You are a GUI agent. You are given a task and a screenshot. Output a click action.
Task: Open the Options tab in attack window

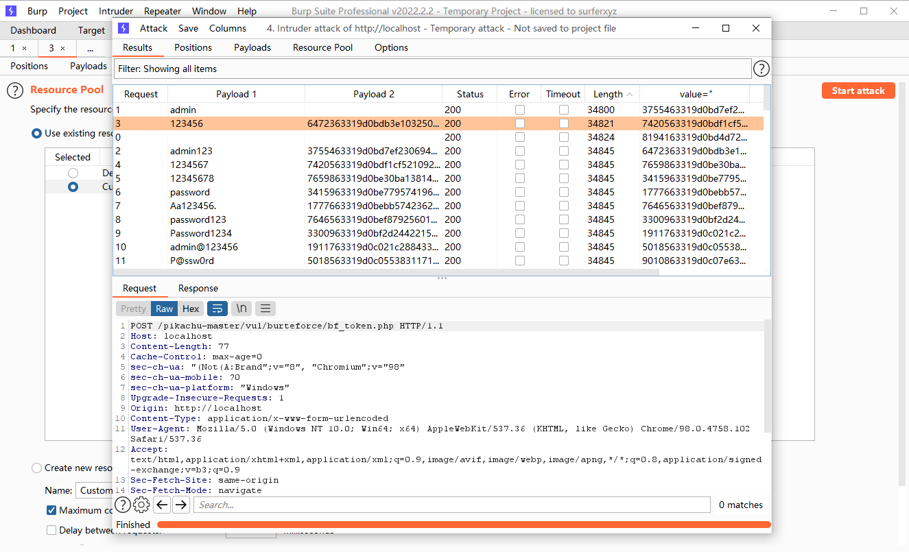(x=391, y=47)
